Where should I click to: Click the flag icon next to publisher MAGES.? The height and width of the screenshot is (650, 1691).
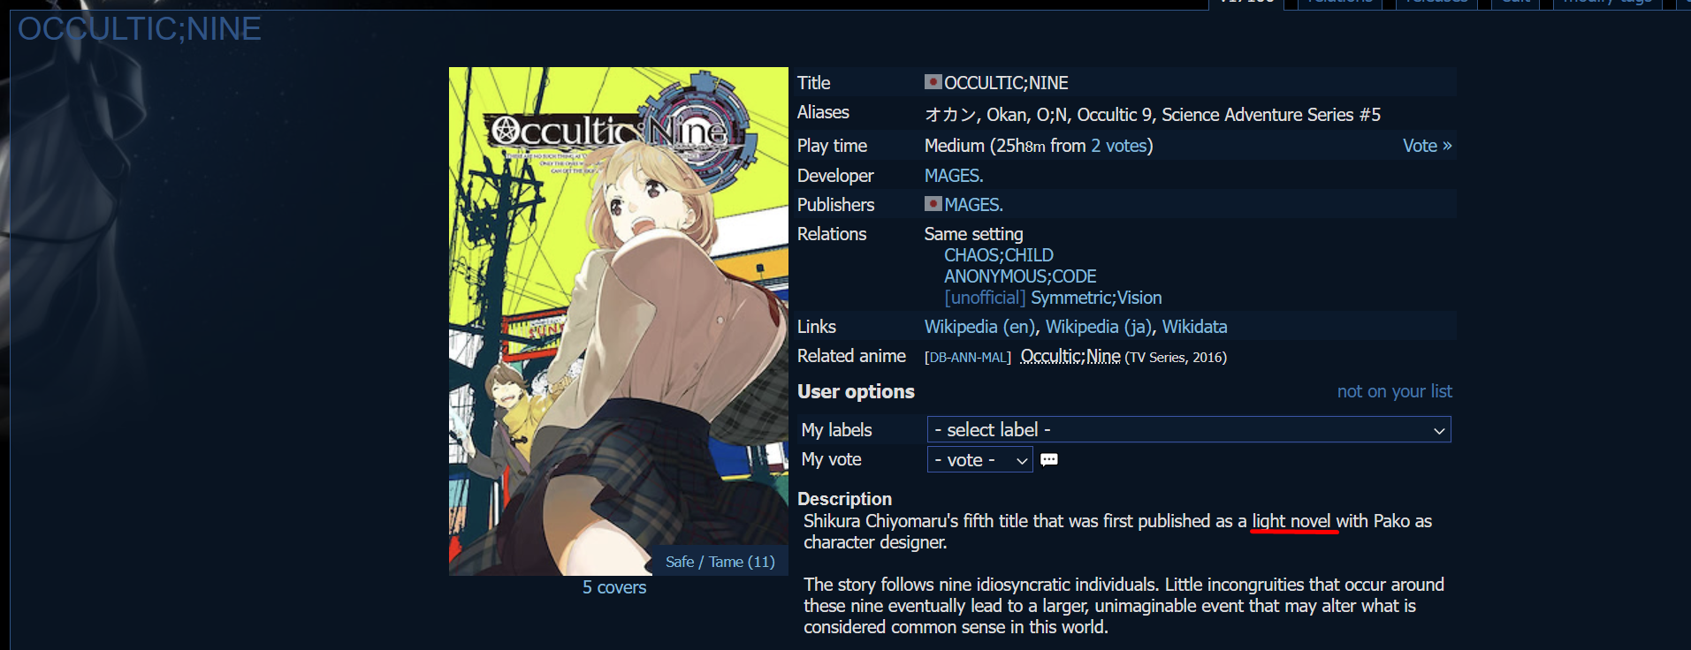(933, 204)
